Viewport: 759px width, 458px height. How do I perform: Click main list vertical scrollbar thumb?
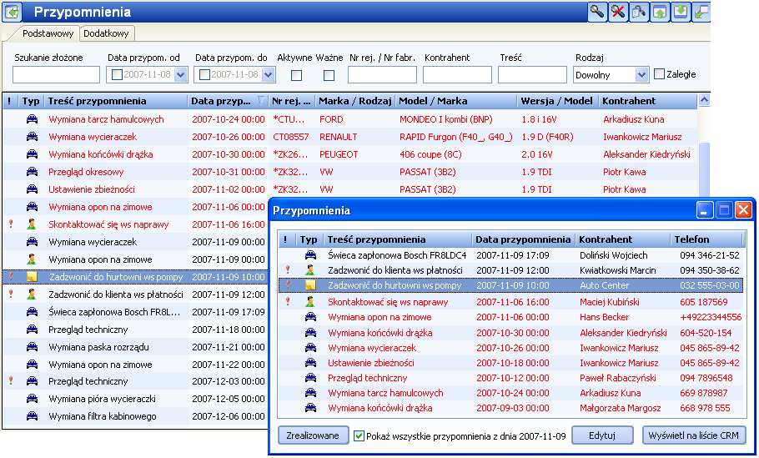pos(704,169)
